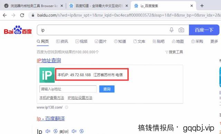Open the 视频 search category
Screen dimensions: 221x134
81,41
